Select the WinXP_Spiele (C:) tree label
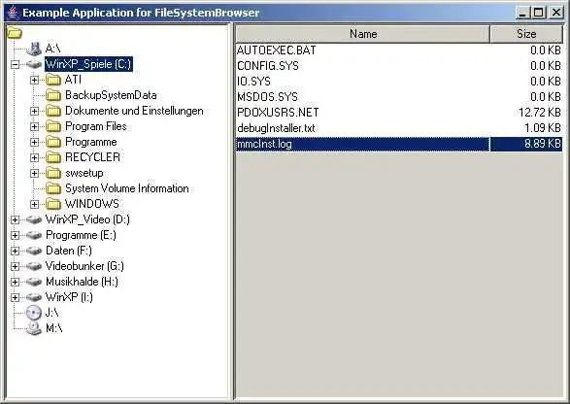This screenshot has width=570, height=404. click(x=88, y=64)
